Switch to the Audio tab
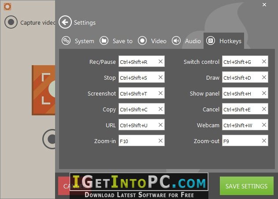Viewport: 278px width, 199px height. 193,41
